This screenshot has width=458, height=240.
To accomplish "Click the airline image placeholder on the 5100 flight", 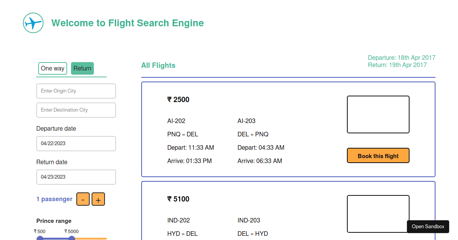I will 378,214.
